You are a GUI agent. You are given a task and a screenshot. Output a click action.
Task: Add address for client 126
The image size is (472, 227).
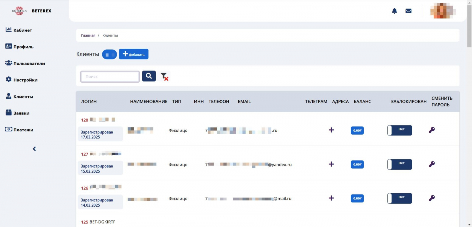point(331,198)
